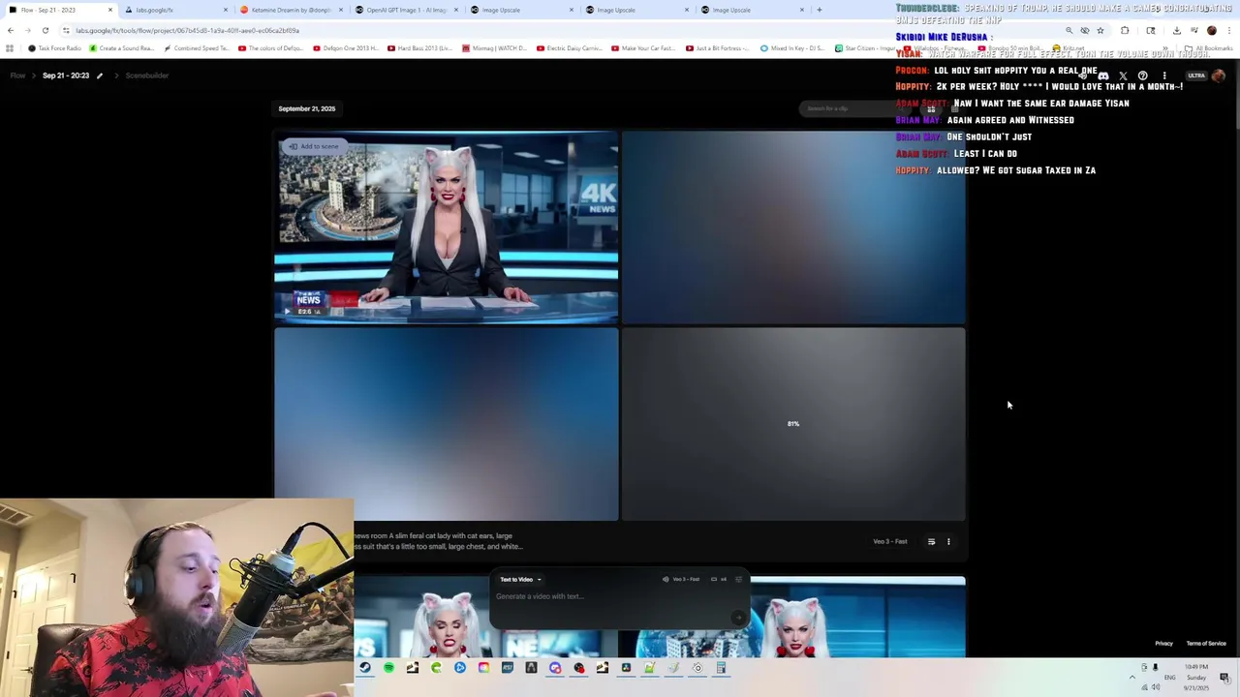Open the calculator app in the taskbar
The height and width of the screenshot is (697, 1240).
point(721,667)
